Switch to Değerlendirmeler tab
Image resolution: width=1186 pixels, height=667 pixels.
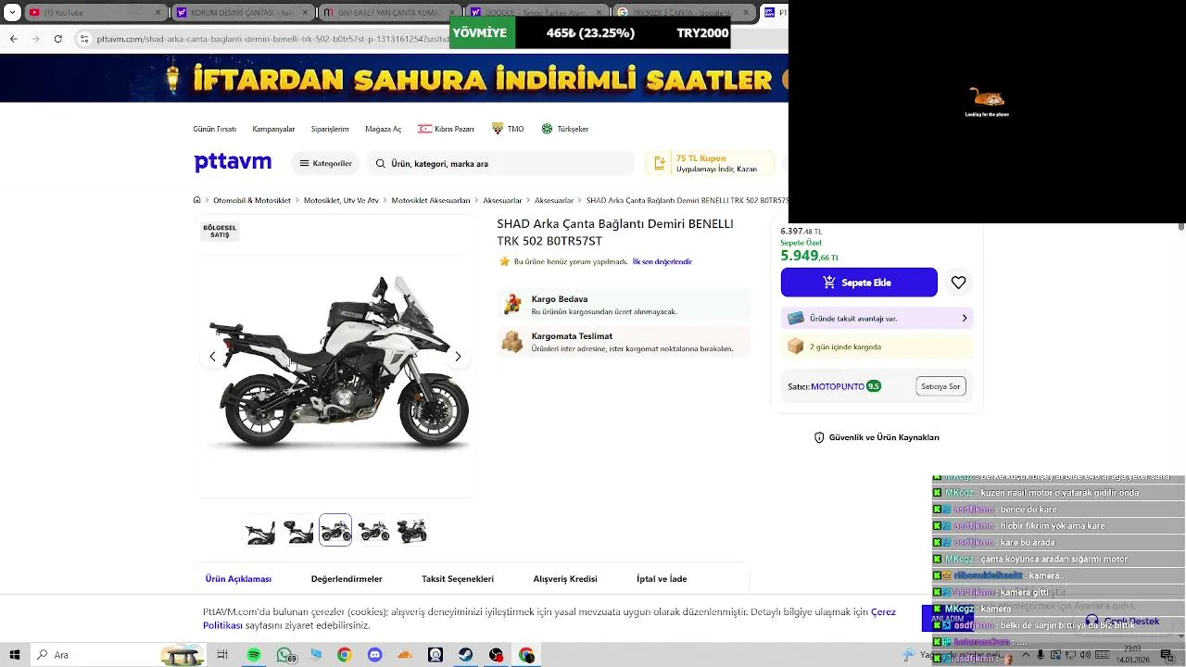coord(347,579)
